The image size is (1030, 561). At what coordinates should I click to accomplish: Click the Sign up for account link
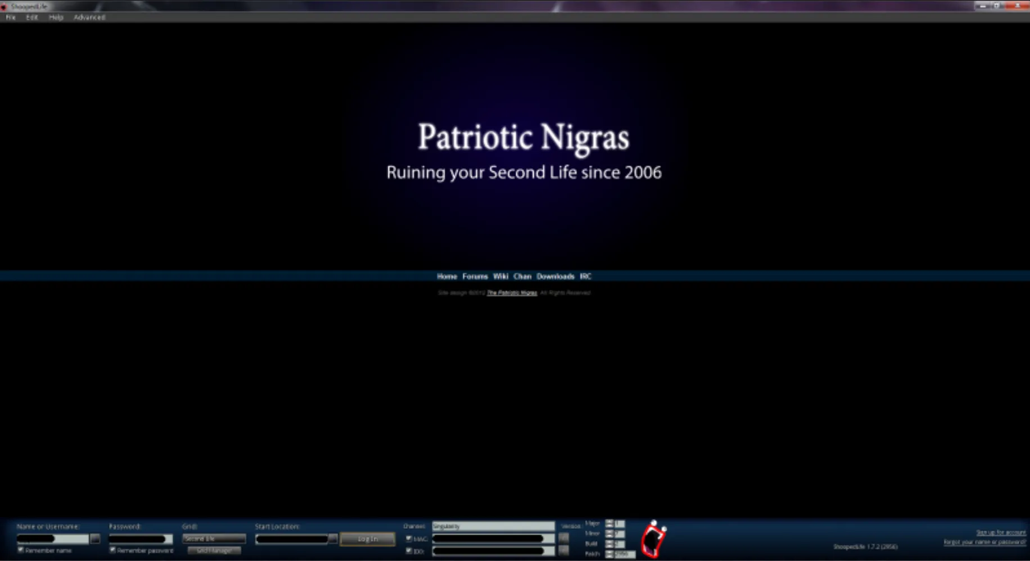(x=1001, y=532)
